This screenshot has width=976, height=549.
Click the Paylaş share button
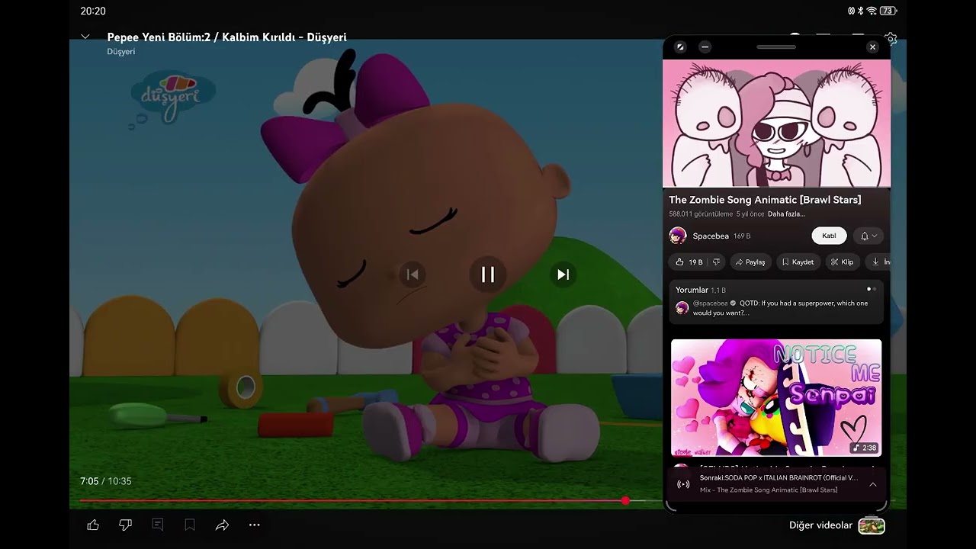[750, 262]
